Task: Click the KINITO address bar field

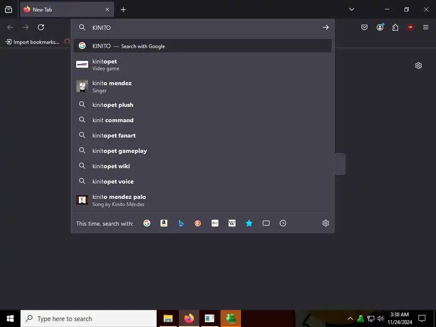Action: pyautogui.click(x=203, y=28)
